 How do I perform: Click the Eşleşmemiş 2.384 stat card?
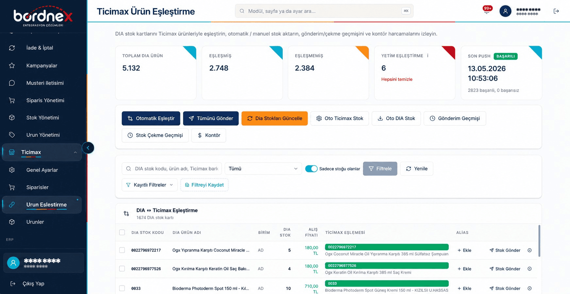tap(328, 73)
